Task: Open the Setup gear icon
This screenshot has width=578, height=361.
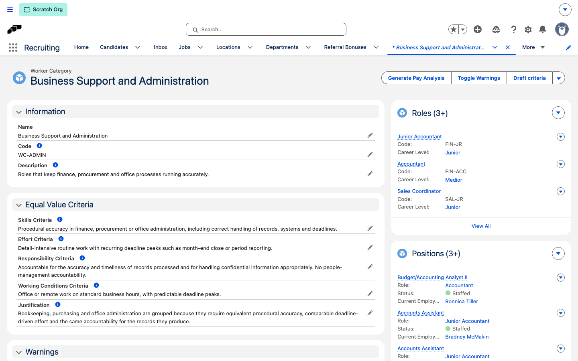Action: click(528, 29)
